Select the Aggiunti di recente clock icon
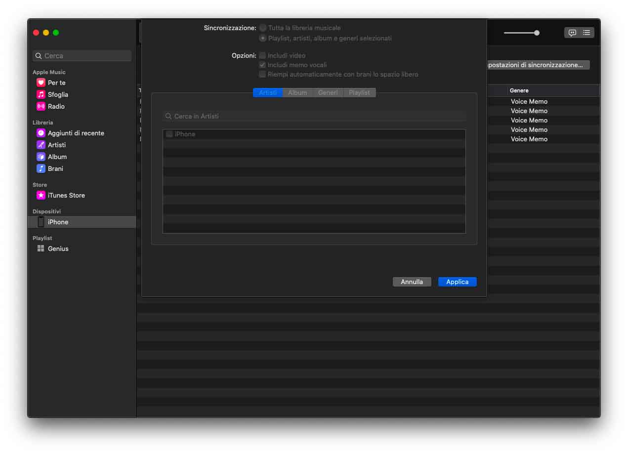Image resolution: width=628 pixels, height=454 pixels. tap(41, 133)
